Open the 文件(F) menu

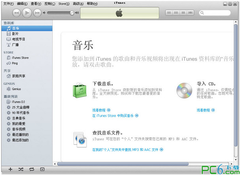click(x=8, y=4)
